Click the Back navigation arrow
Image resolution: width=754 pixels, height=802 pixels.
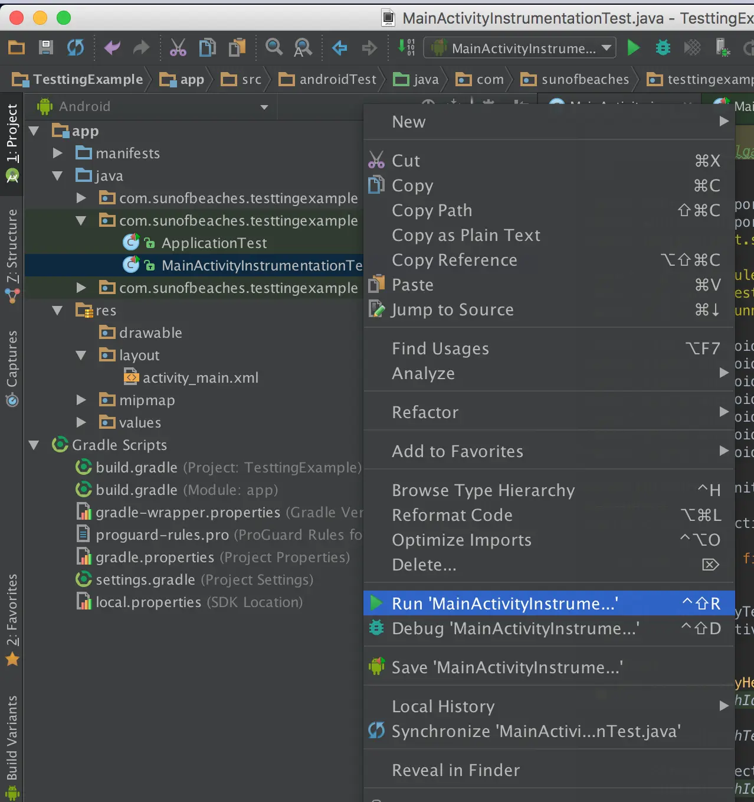[340, 47]
